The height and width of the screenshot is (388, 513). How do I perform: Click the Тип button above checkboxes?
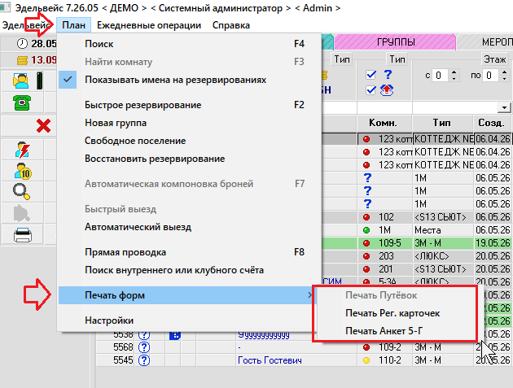pos(397,59)
